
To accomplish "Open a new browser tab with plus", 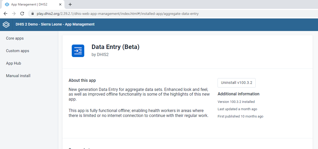I will 70,4.
